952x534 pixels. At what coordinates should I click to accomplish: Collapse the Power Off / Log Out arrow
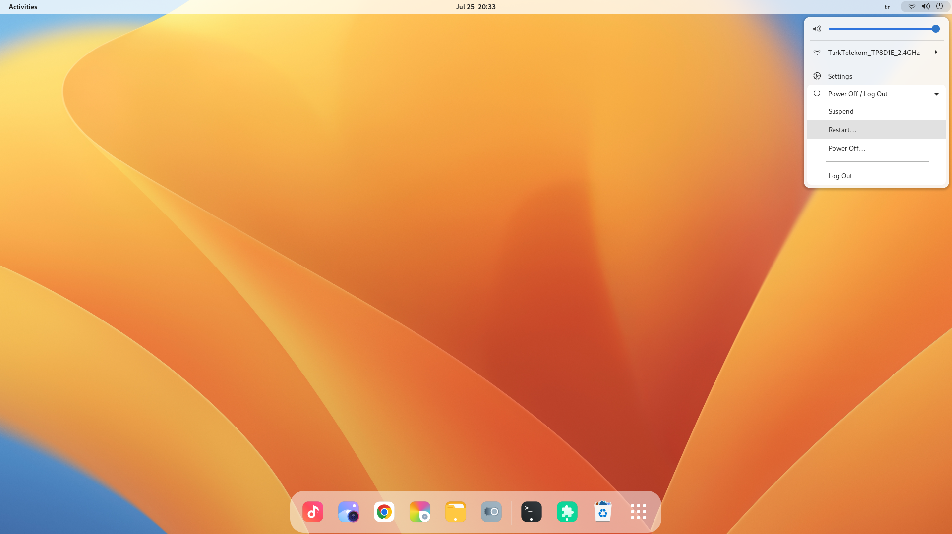[x=936, y=94]
